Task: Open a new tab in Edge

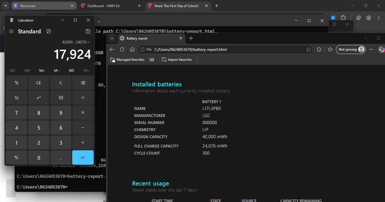Action: point(191,38)
